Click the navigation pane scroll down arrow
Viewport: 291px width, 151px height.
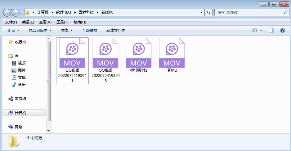pos(48,131)
